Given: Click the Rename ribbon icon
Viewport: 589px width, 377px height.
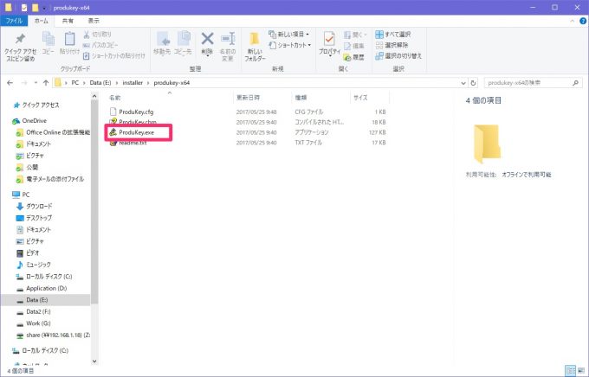Looking at the screenshot, I should tap(228, 47).
